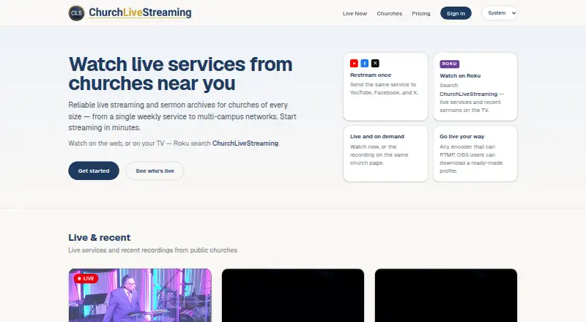Click the Facebook icon in Restream card
586x322 pixels.
tap(365, 64)
